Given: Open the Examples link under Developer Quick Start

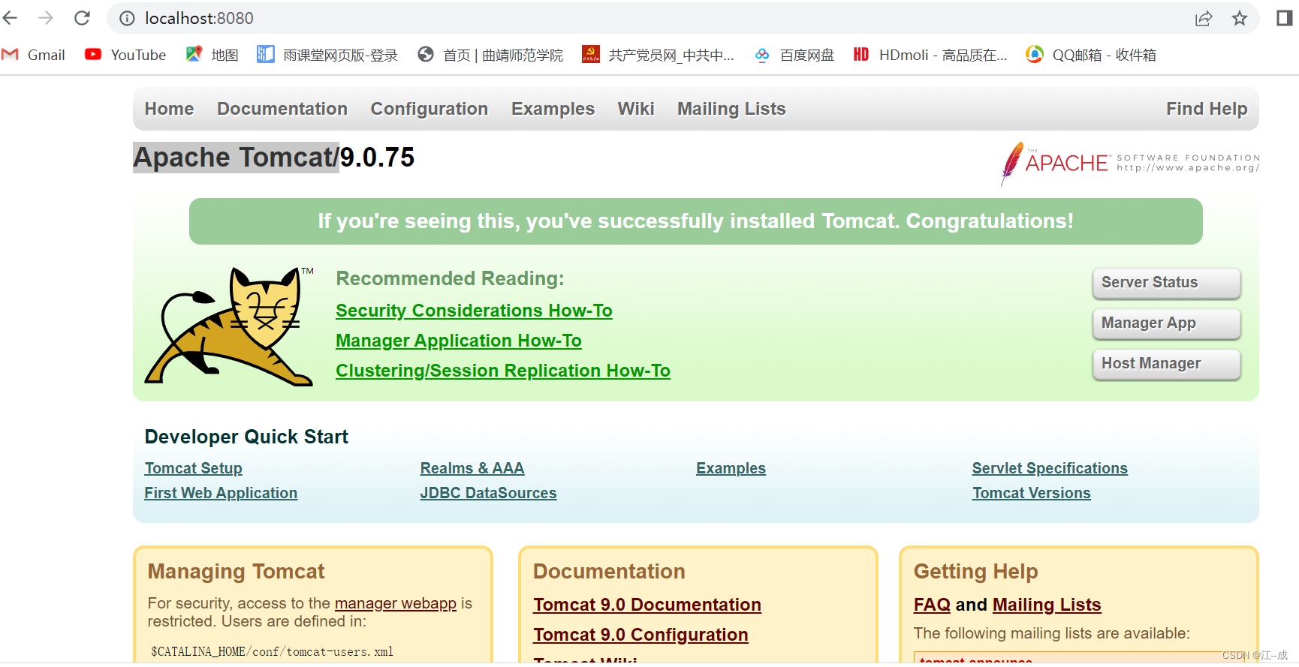Looking at the screenshot, I should point(731,468).
